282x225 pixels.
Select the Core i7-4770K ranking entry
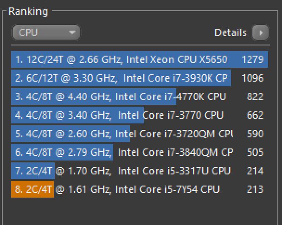pyautogui.click(x=121, y=96)
